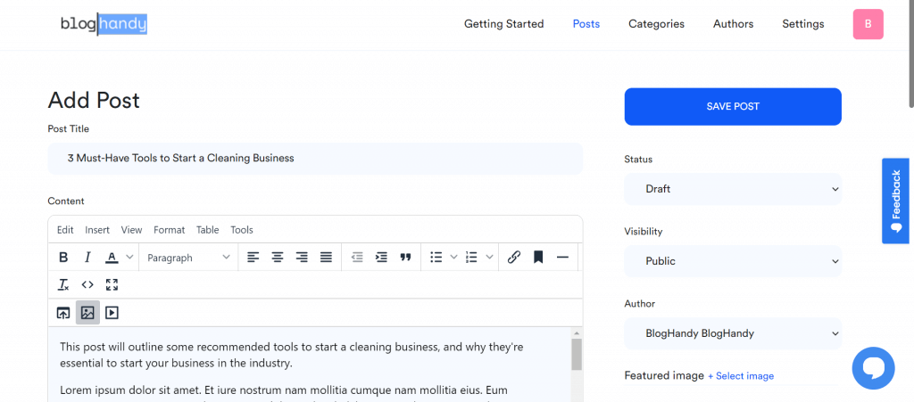Viewport: 914px width, 402px height.
Task: Insert a bullet list
Action: [436, 257]
